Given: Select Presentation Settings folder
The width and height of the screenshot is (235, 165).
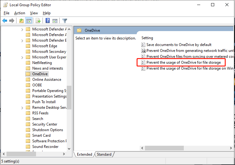Looking at the screenshot, I should [x=49, y=96].
